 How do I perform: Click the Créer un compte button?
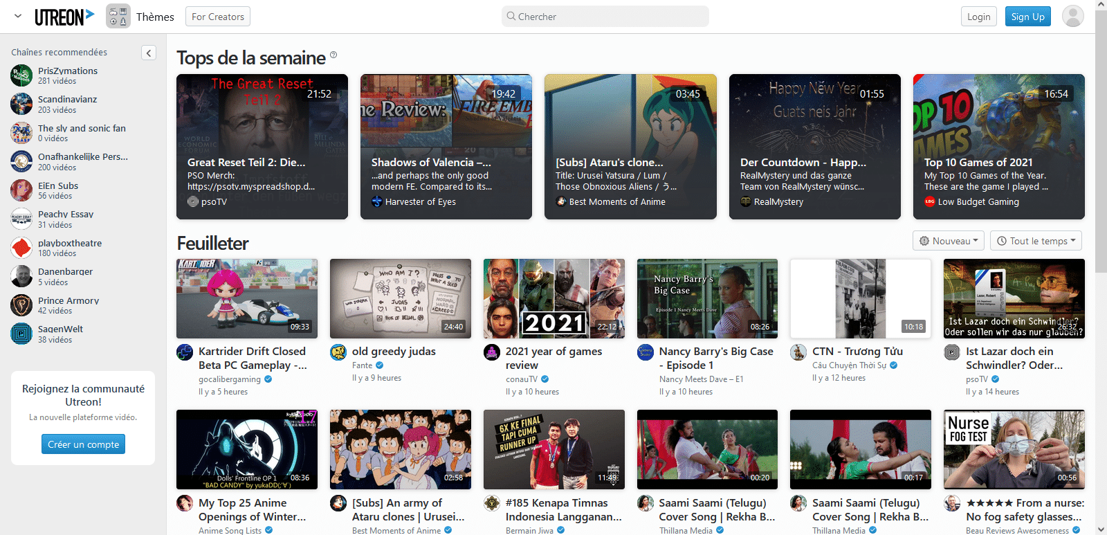[83, 444]
